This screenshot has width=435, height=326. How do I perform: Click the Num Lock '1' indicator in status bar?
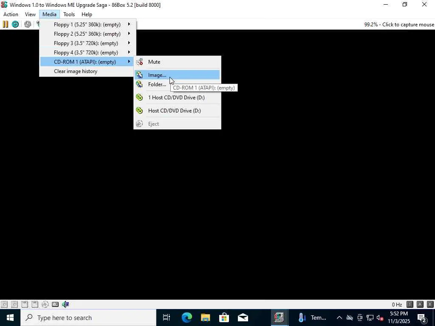(x=410, y=304)
